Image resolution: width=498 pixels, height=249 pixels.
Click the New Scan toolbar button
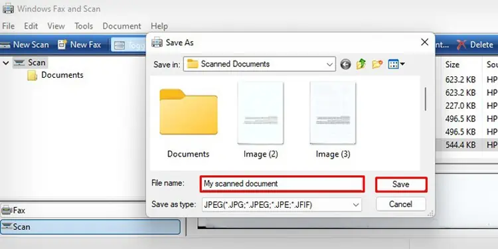tap(25, 44)
